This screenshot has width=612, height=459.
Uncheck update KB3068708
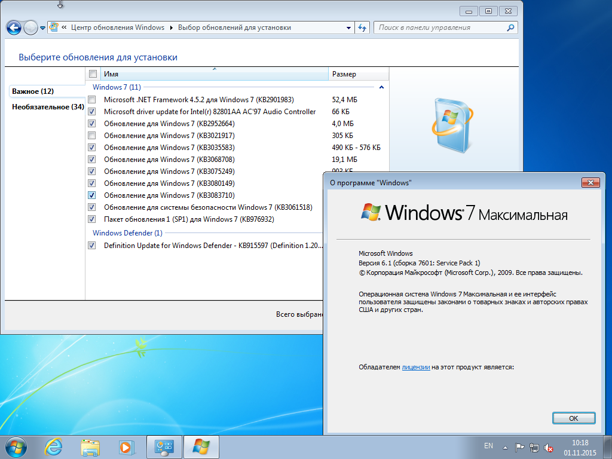point(91,160)
